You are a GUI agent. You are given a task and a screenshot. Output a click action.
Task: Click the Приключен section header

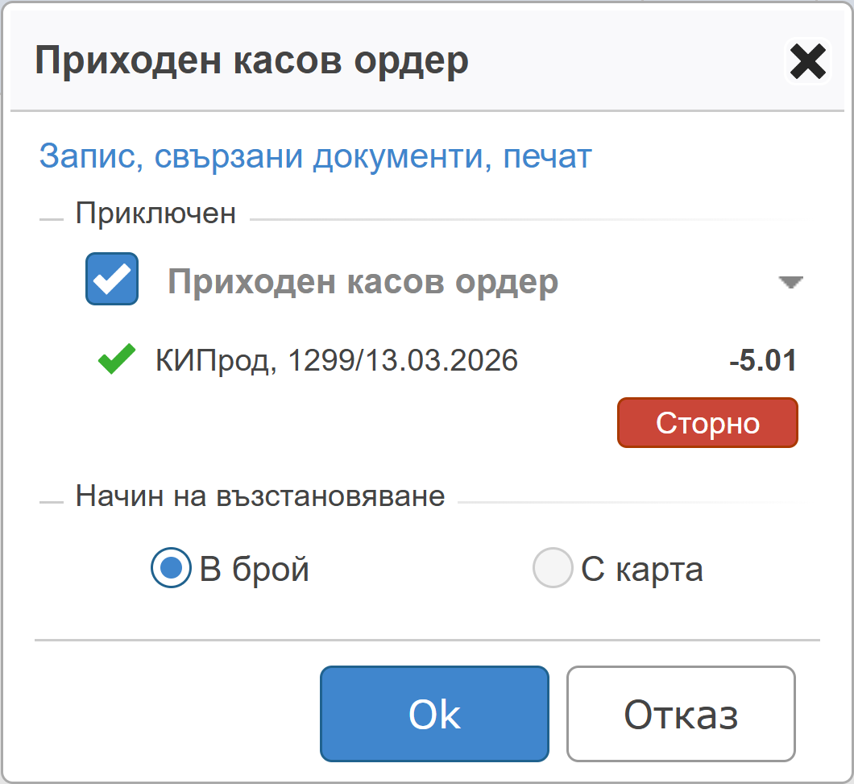[155, 214]
